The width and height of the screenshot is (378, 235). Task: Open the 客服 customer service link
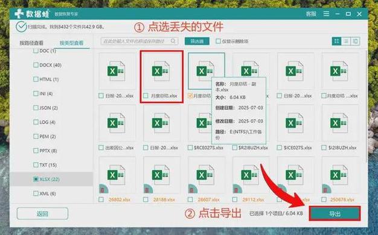click(x=311, y=14)
